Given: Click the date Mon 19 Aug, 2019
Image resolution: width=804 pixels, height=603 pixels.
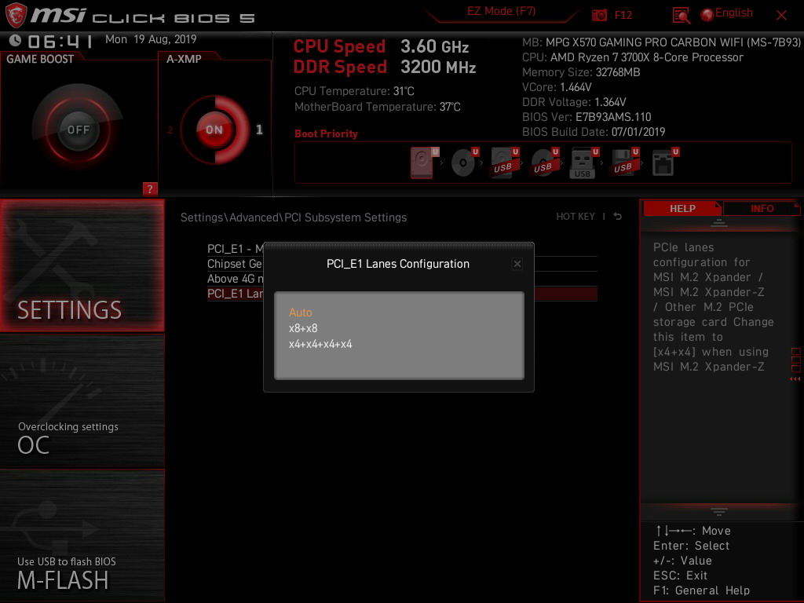Looking at the screenshot, I should coord(151,39).
